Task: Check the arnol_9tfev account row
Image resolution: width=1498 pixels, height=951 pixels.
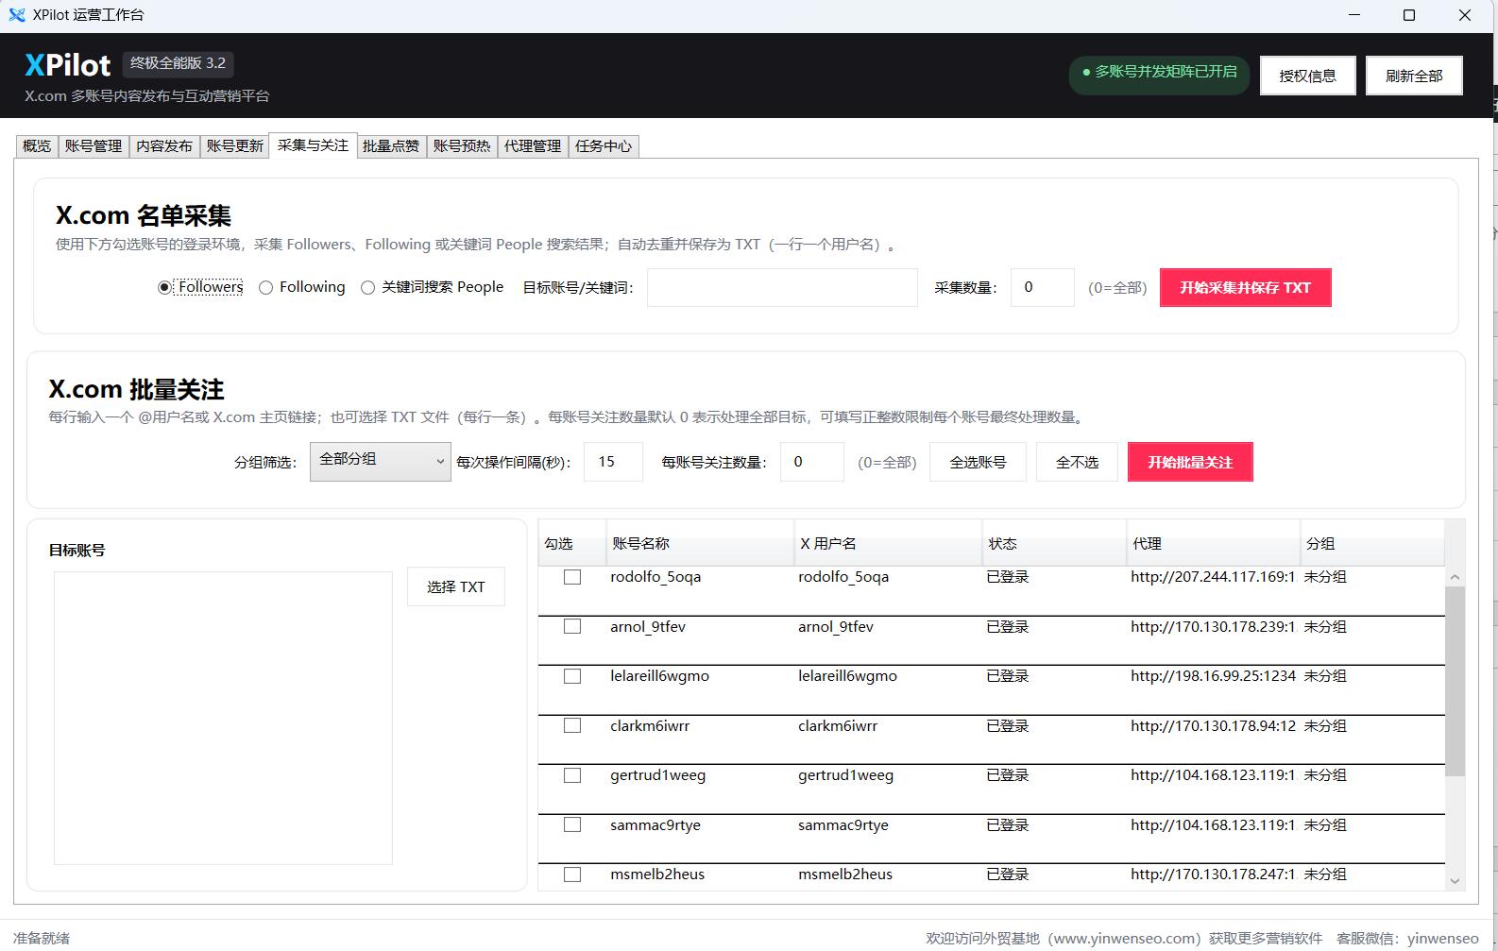Action: pyautogui.click(x=572, y=626)
